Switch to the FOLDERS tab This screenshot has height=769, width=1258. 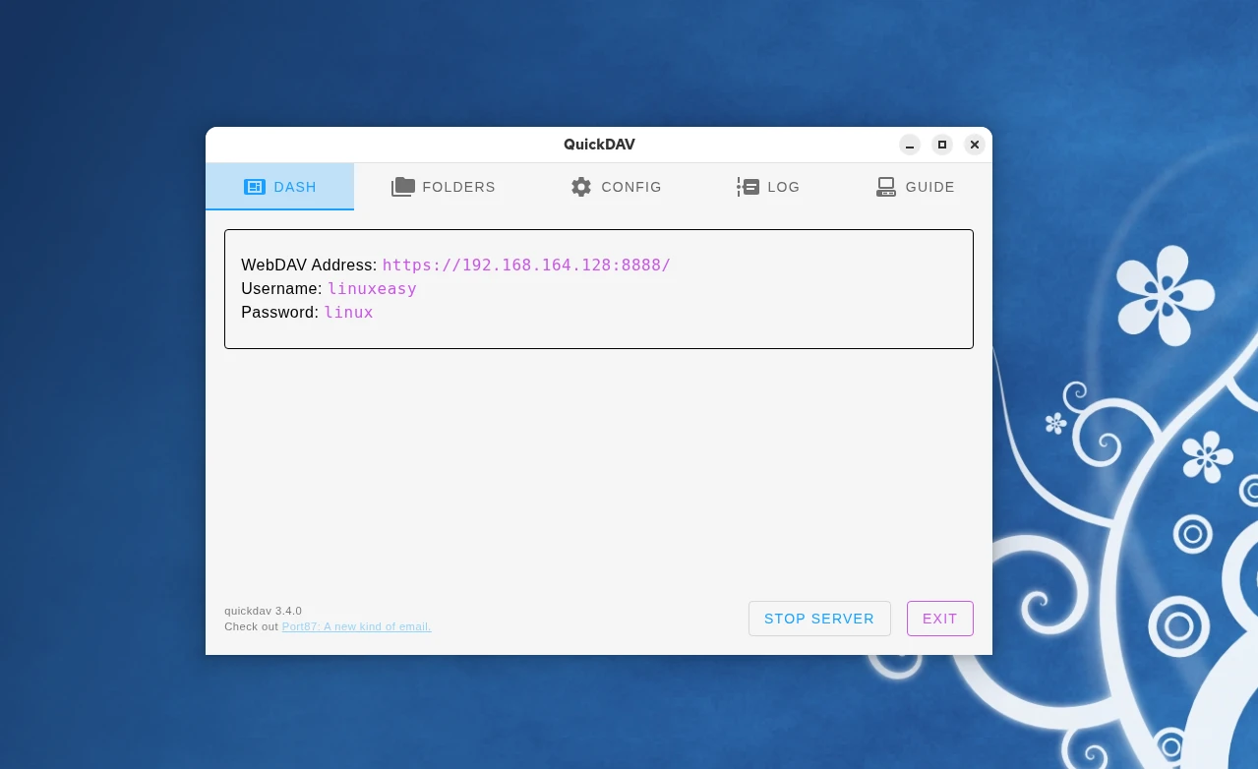point(443,187)
